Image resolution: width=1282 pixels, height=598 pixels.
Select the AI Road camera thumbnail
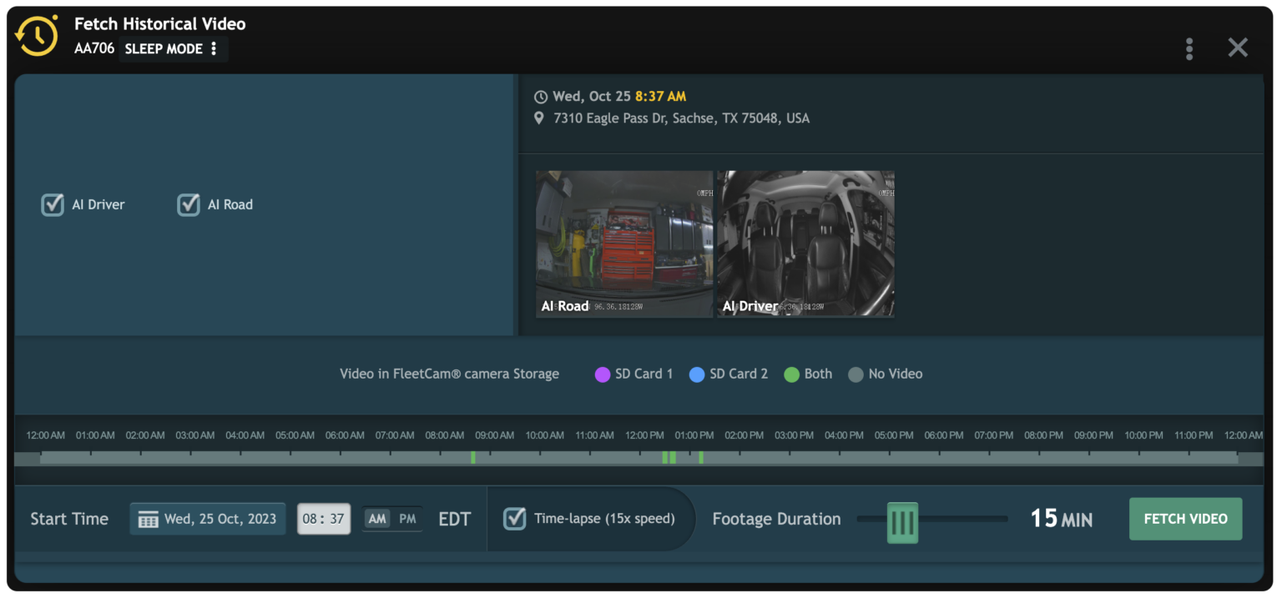click(x=624, y=244)
